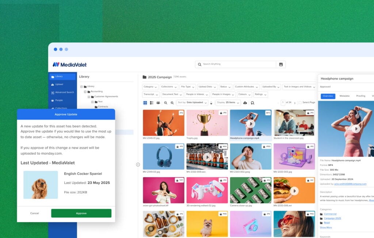The height and width of the screenshot is (238, 374).
Task: Expand the Accounting folder node
Action: (x=85, y=92)
